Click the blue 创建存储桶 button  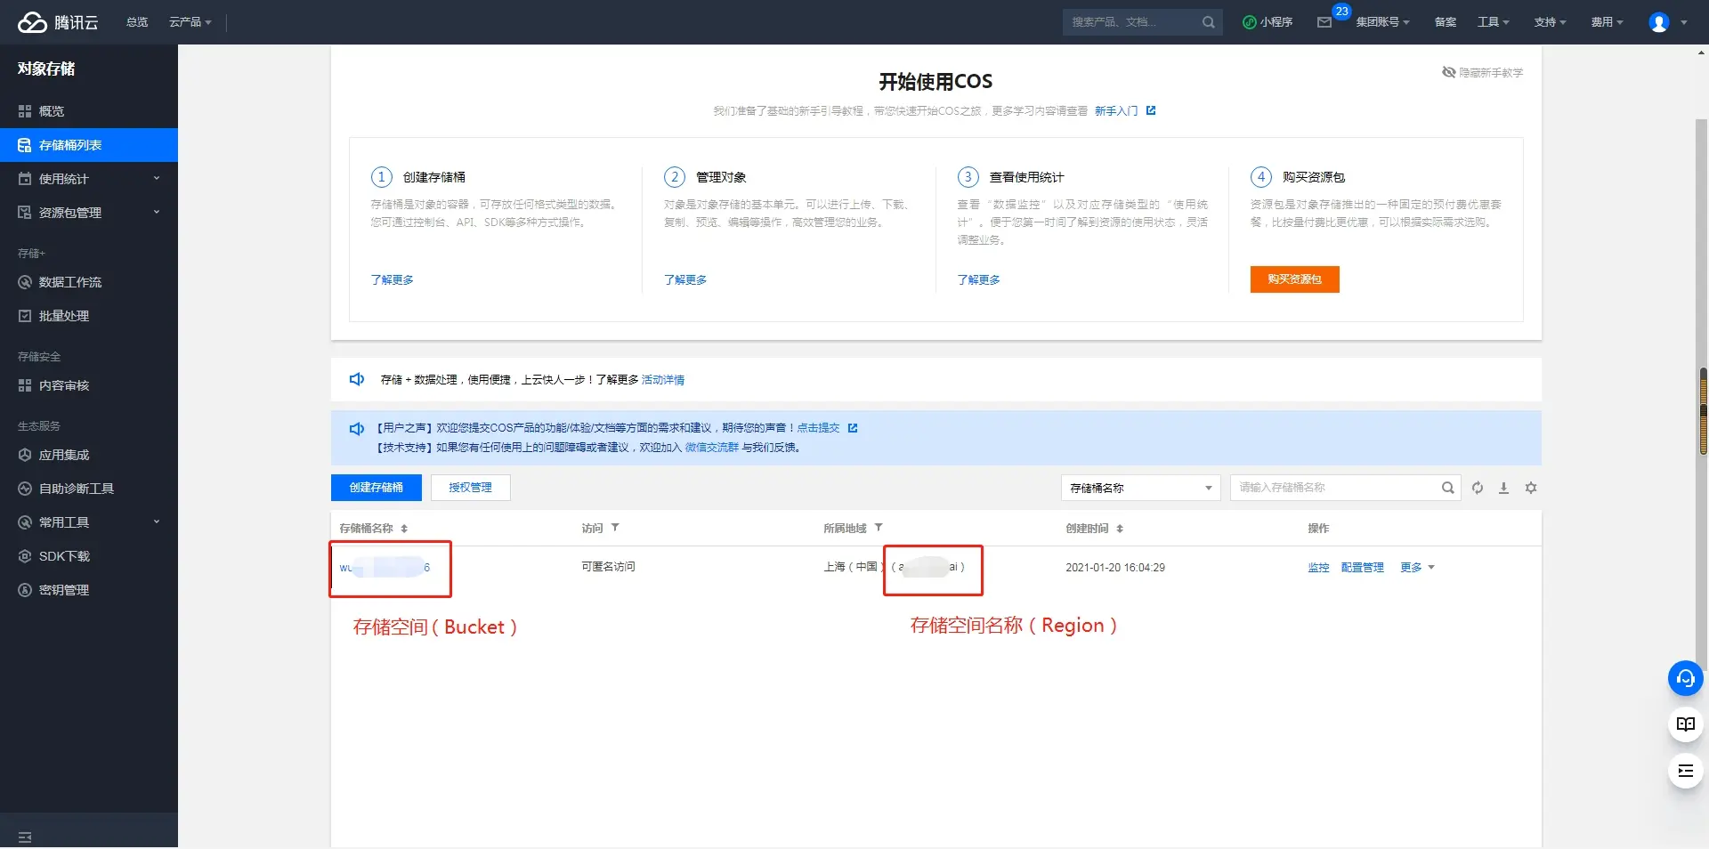(x=376, y=488)
